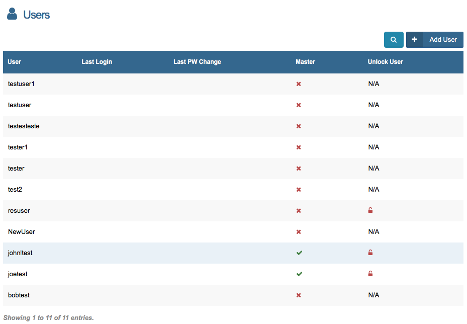Image resolution: width=467 pixels, height=324 pixels.
Task: Unlock user johnltest via padlock icon
Action: [370, 253]
